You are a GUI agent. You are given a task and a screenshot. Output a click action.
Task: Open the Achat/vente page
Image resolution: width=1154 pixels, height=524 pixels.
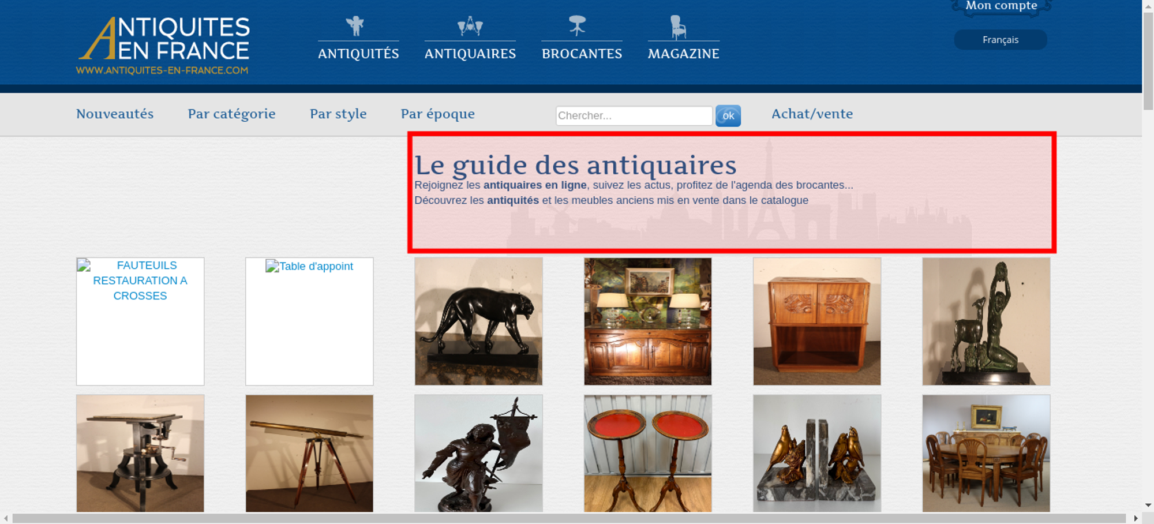point(812,114)
